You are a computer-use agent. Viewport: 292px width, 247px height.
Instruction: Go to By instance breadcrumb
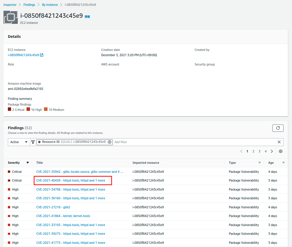click(x=50, y=5)
